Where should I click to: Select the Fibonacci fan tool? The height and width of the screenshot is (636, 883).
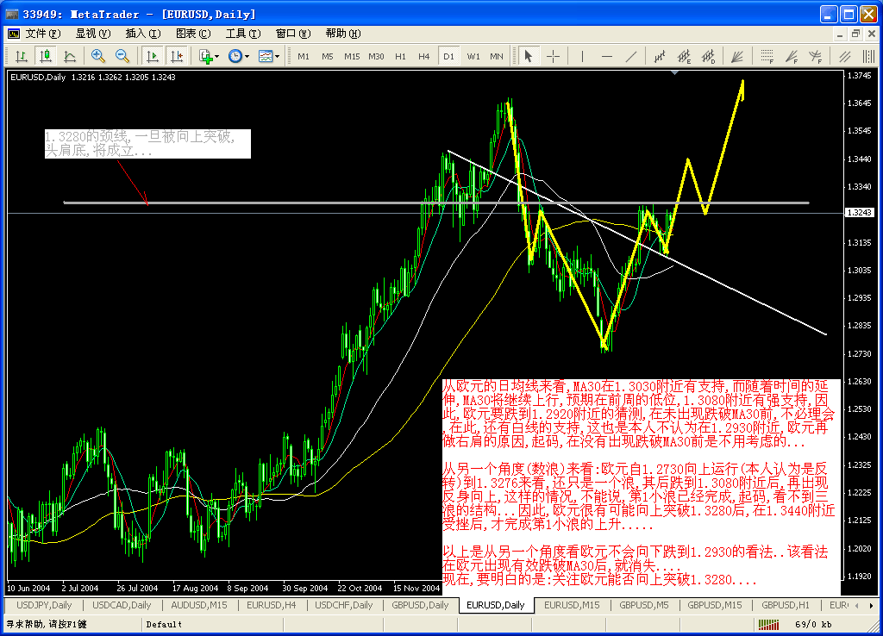tap(792, 56)
